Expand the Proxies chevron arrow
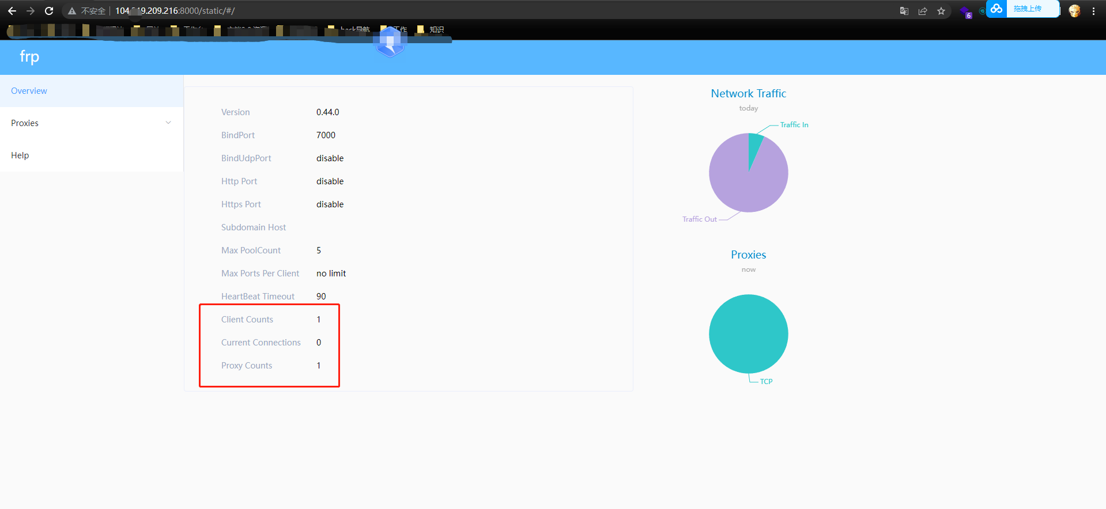Screen dimensions: 1106x509 pos(168,123)
